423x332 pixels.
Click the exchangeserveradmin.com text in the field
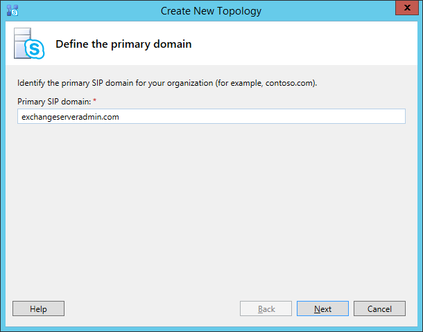coord(70,117)
